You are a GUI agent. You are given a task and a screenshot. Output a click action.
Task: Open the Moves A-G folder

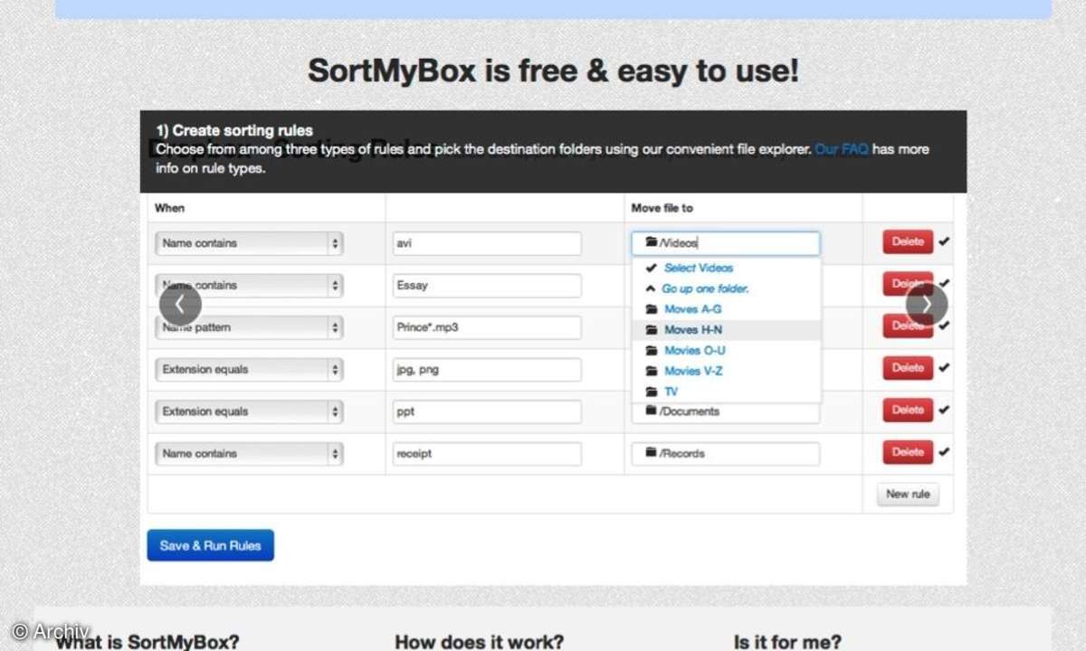(x=692, y=309)
